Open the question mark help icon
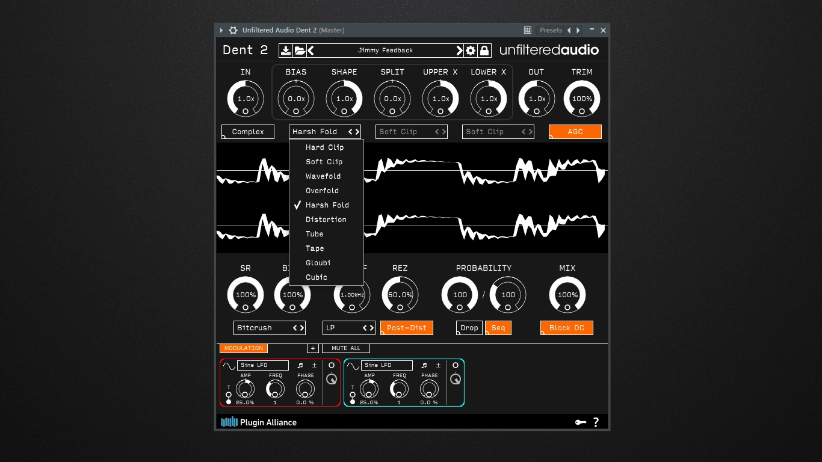Image resolution: width=822 pixels, height=462 pixels. [x=596, y=422]
